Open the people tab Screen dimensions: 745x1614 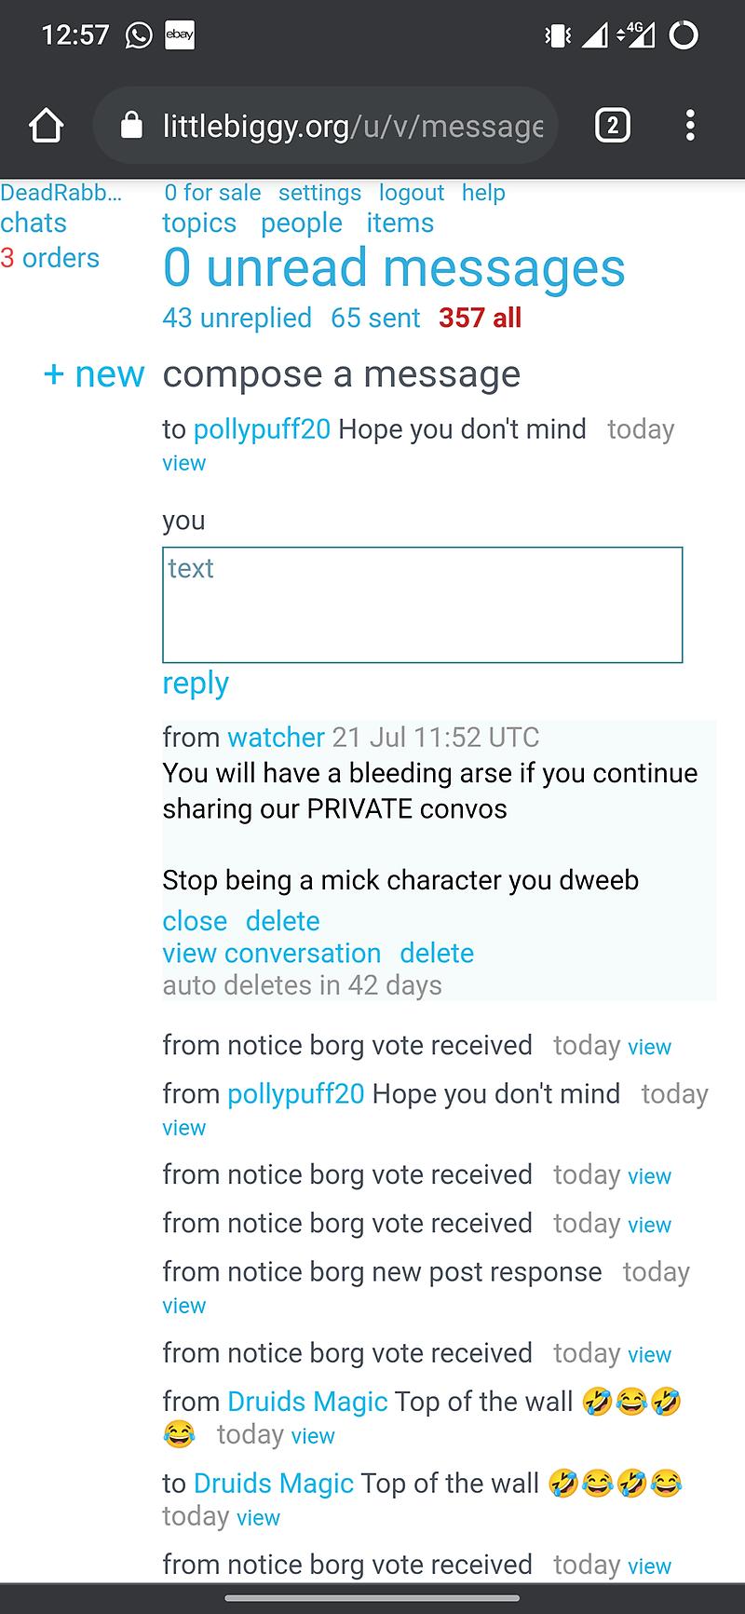[302, 224]
